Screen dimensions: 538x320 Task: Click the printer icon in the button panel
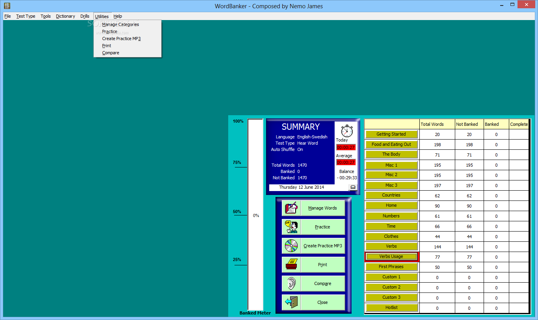pyautogui.click(x=291, y=265)
